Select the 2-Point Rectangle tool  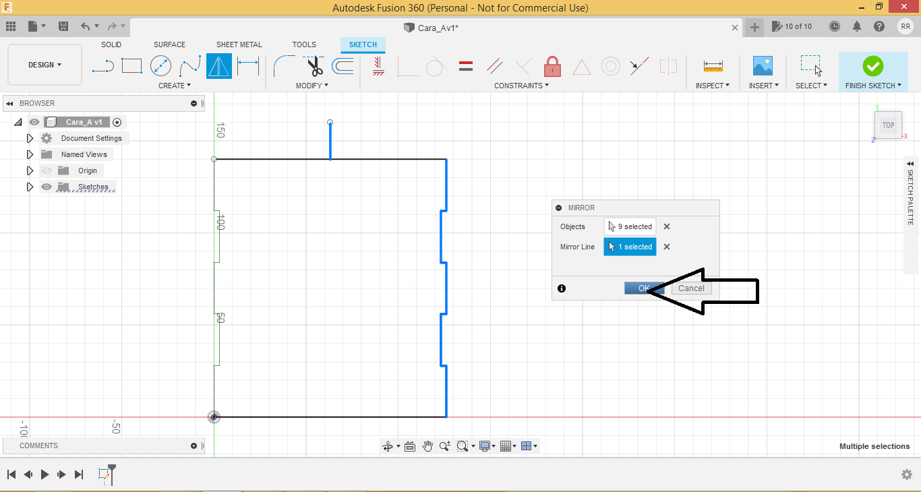tap(131, 66)
